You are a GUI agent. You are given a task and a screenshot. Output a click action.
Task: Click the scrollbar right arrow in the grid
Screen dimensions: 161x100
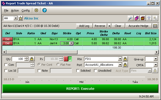(156, 52)
